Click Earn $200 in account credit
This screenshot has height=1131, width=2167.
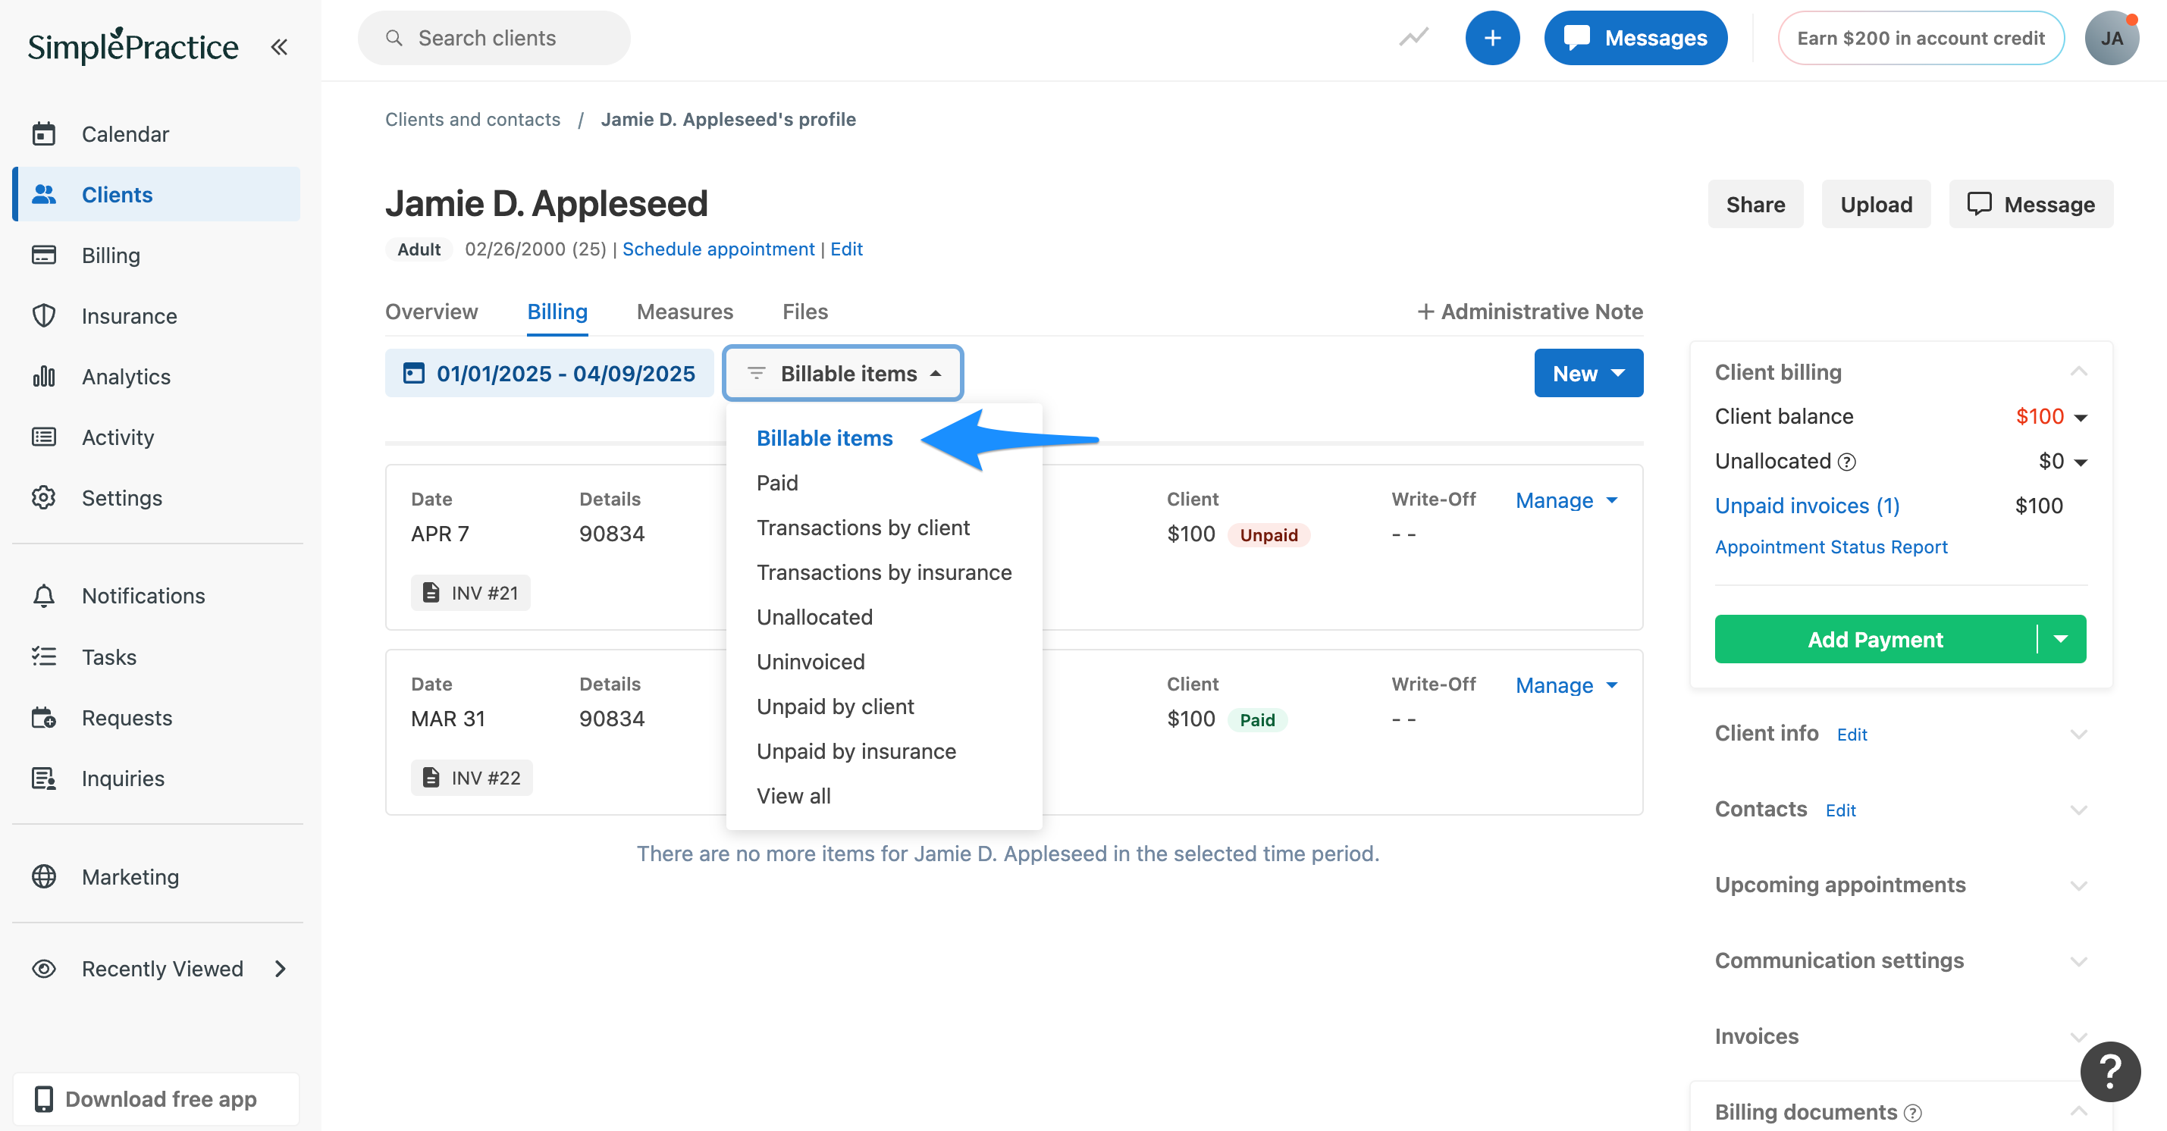1921,38
